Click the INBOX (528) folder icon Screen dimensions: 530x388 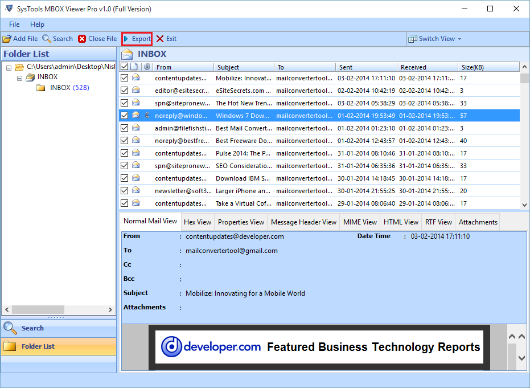tap(40, 88)
